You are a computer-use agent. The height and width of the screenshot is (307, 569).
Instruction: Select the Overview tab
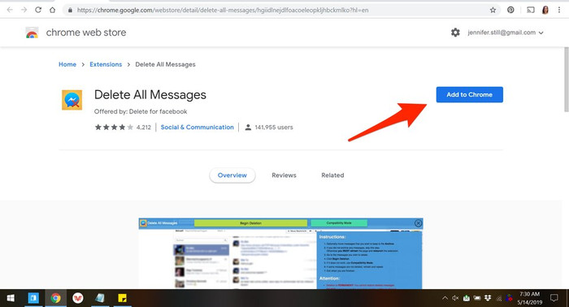click(x=232, y=175)
